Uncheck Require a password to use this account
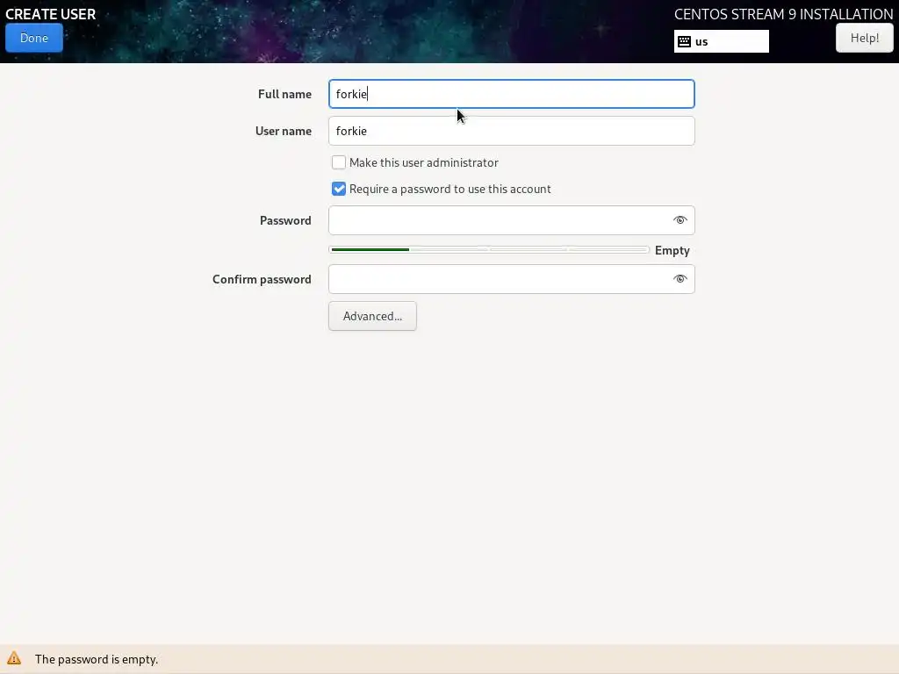This screenshot has height=674, width=899. point(339,190)
